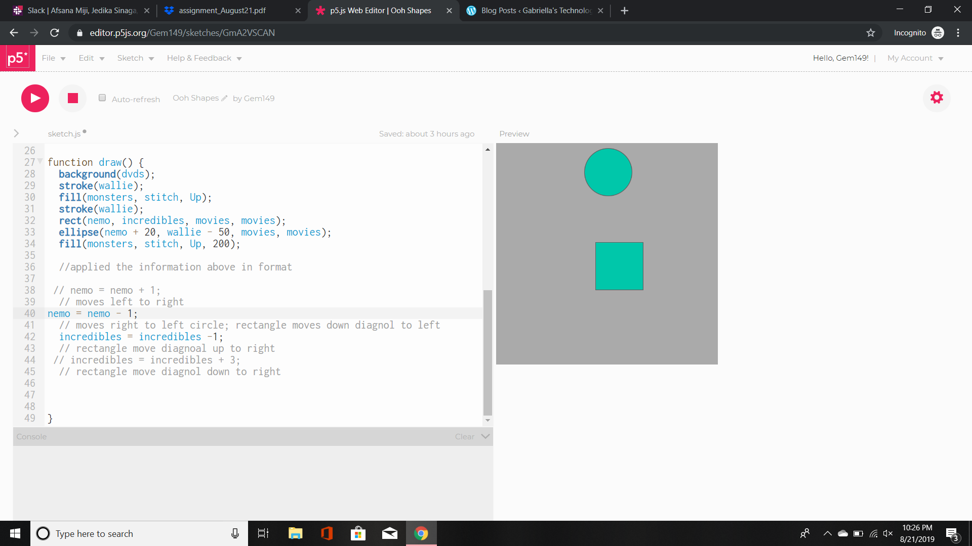Enable the Auto-refresh checkbox
Viewport: 972px width, 546px height.
tap(102, 98)
